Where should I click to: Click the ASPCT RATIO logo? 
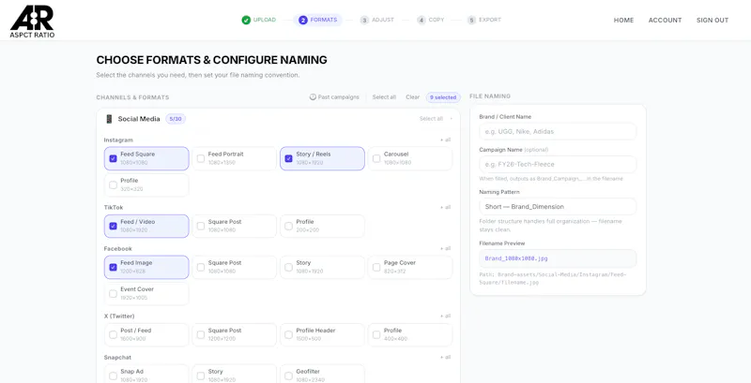click(x=32, y=22)
